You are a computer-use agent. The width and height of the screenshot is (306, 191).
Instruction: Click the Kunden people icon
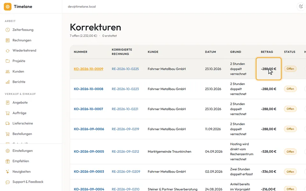click(8, 72)
